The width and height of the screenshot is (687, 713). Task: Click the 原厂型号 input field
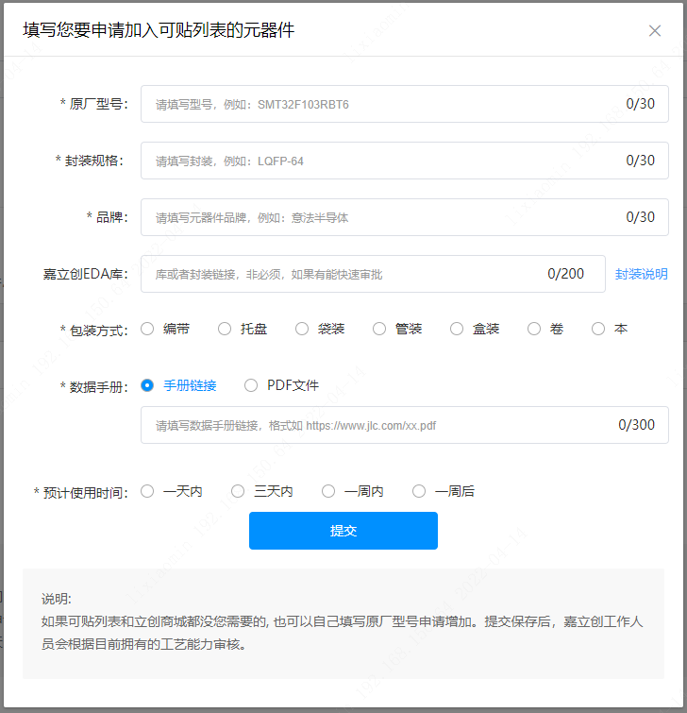pos(377,104)
